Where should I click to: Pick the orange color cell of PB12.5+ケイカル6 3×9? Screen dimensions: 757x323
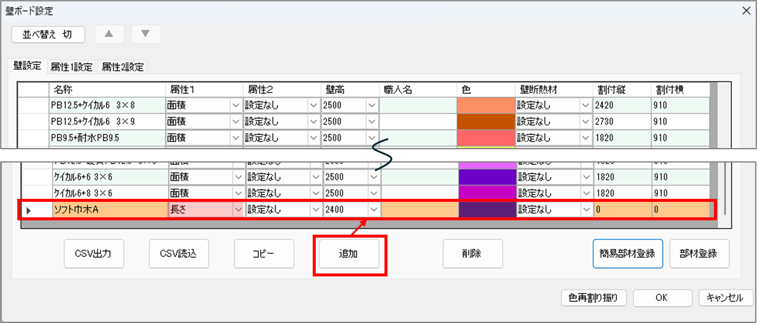click(486, 122)
